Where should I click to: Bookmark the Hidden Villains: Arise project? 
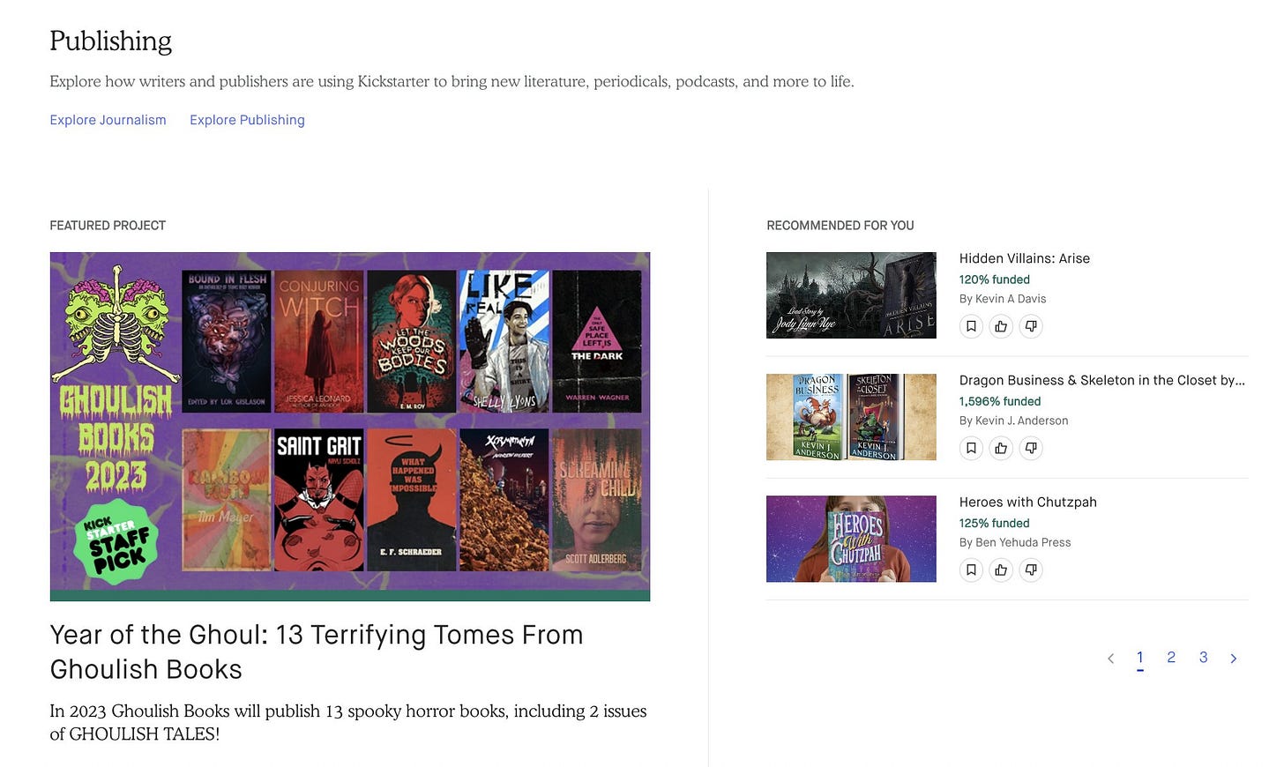[x=971, y=326]
